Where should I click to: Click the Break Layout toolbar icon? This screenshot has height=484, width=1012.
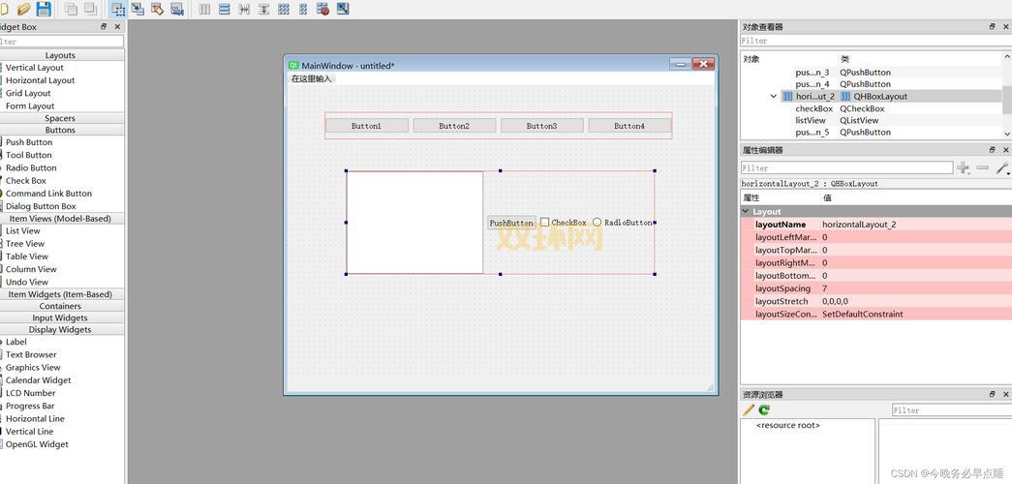(322, 9)
